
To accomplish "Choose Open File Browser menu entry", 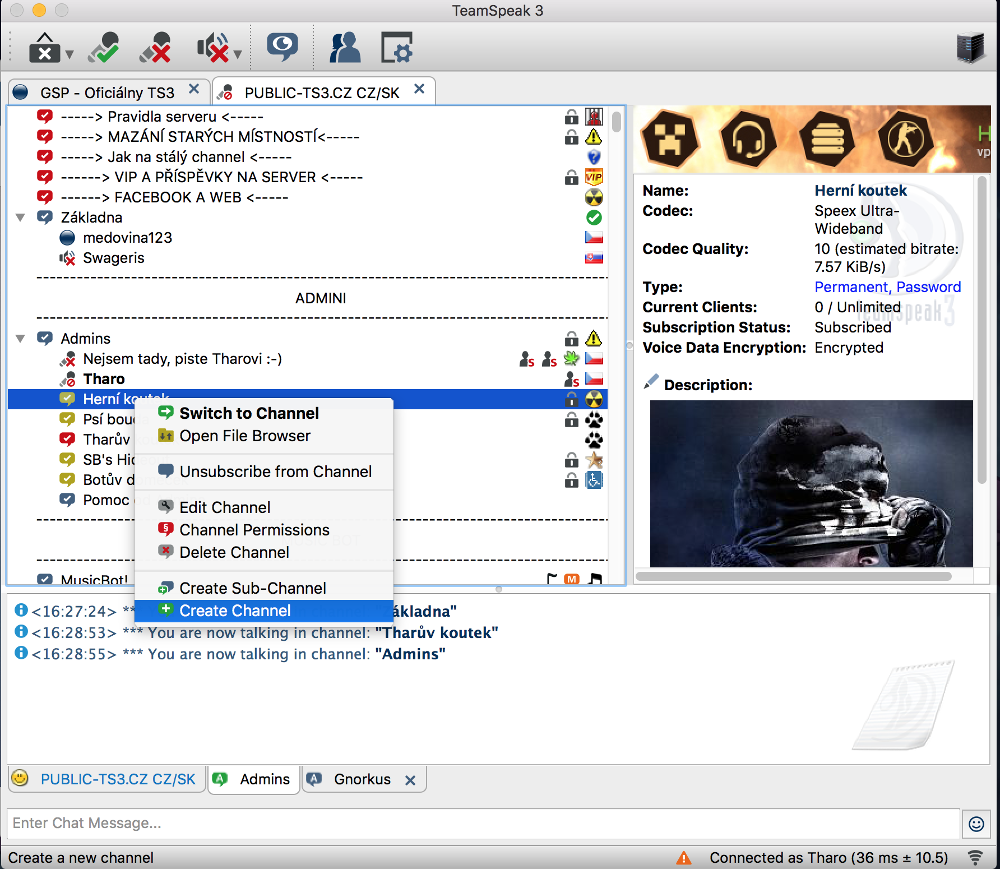I will 264,436.
